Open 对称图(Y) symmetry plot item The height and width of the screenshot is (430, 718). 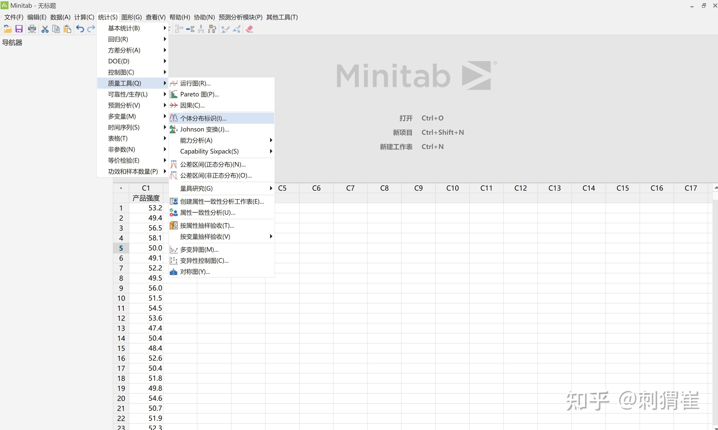coord(222,272)
